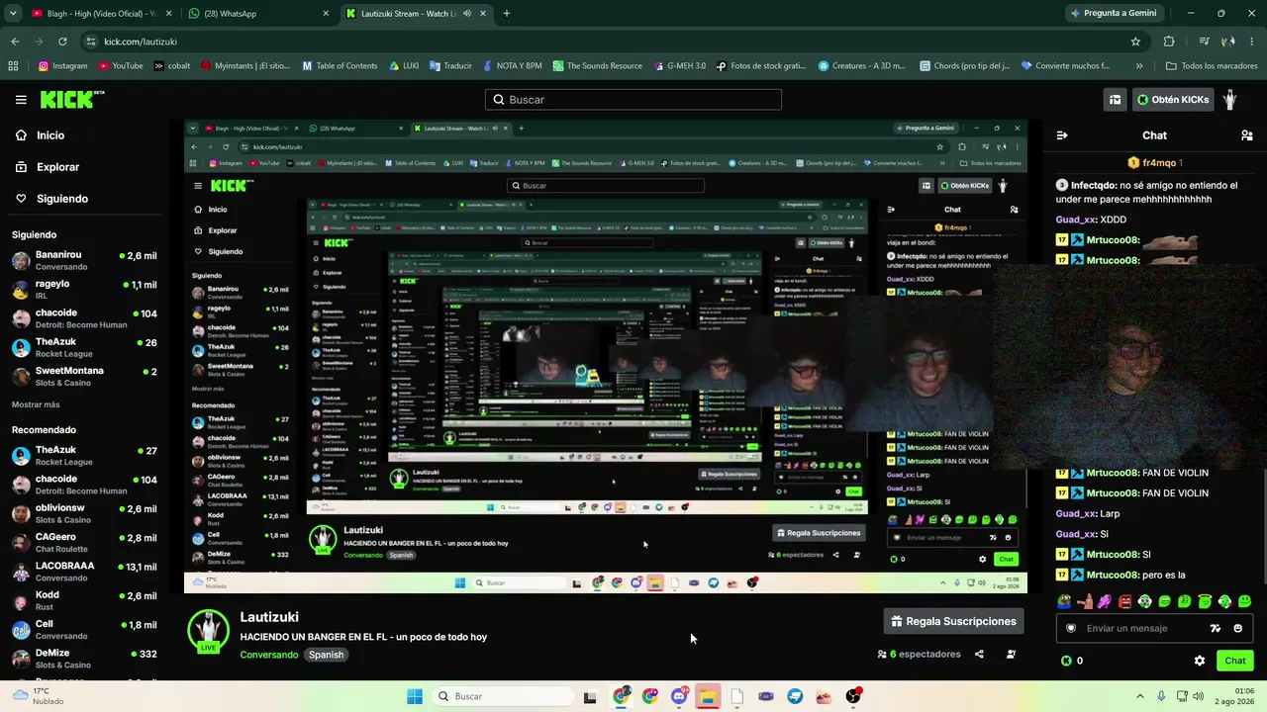Open Discord from the taskbar
The image size is (1267, 712).
[679, 696]
